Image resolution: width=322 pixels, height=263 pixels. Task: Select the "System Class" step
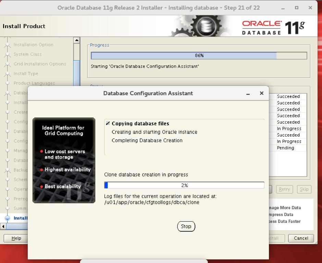tap(27, 54)
